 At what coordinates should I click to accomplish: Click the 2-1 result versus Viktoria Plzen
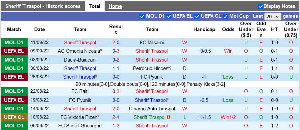click(116, 117)
